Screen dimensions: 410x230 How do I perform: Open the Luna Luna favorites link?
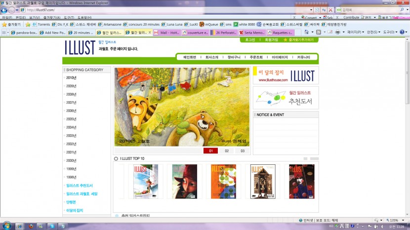click(172, 24)
